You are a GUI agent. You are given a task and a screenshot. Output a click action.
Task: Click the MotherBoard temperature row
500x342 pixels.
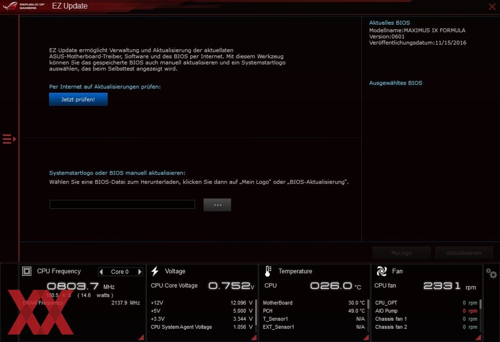(x=314, y=303)
